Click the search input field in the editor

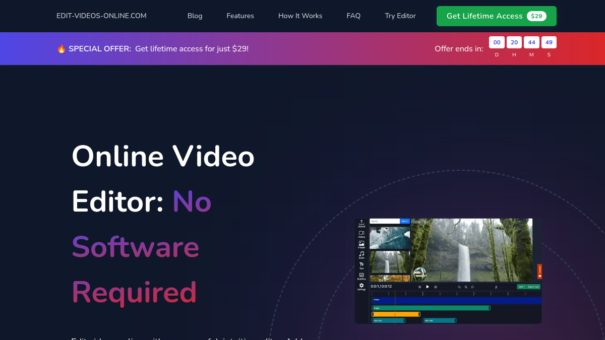pos(385,221)
